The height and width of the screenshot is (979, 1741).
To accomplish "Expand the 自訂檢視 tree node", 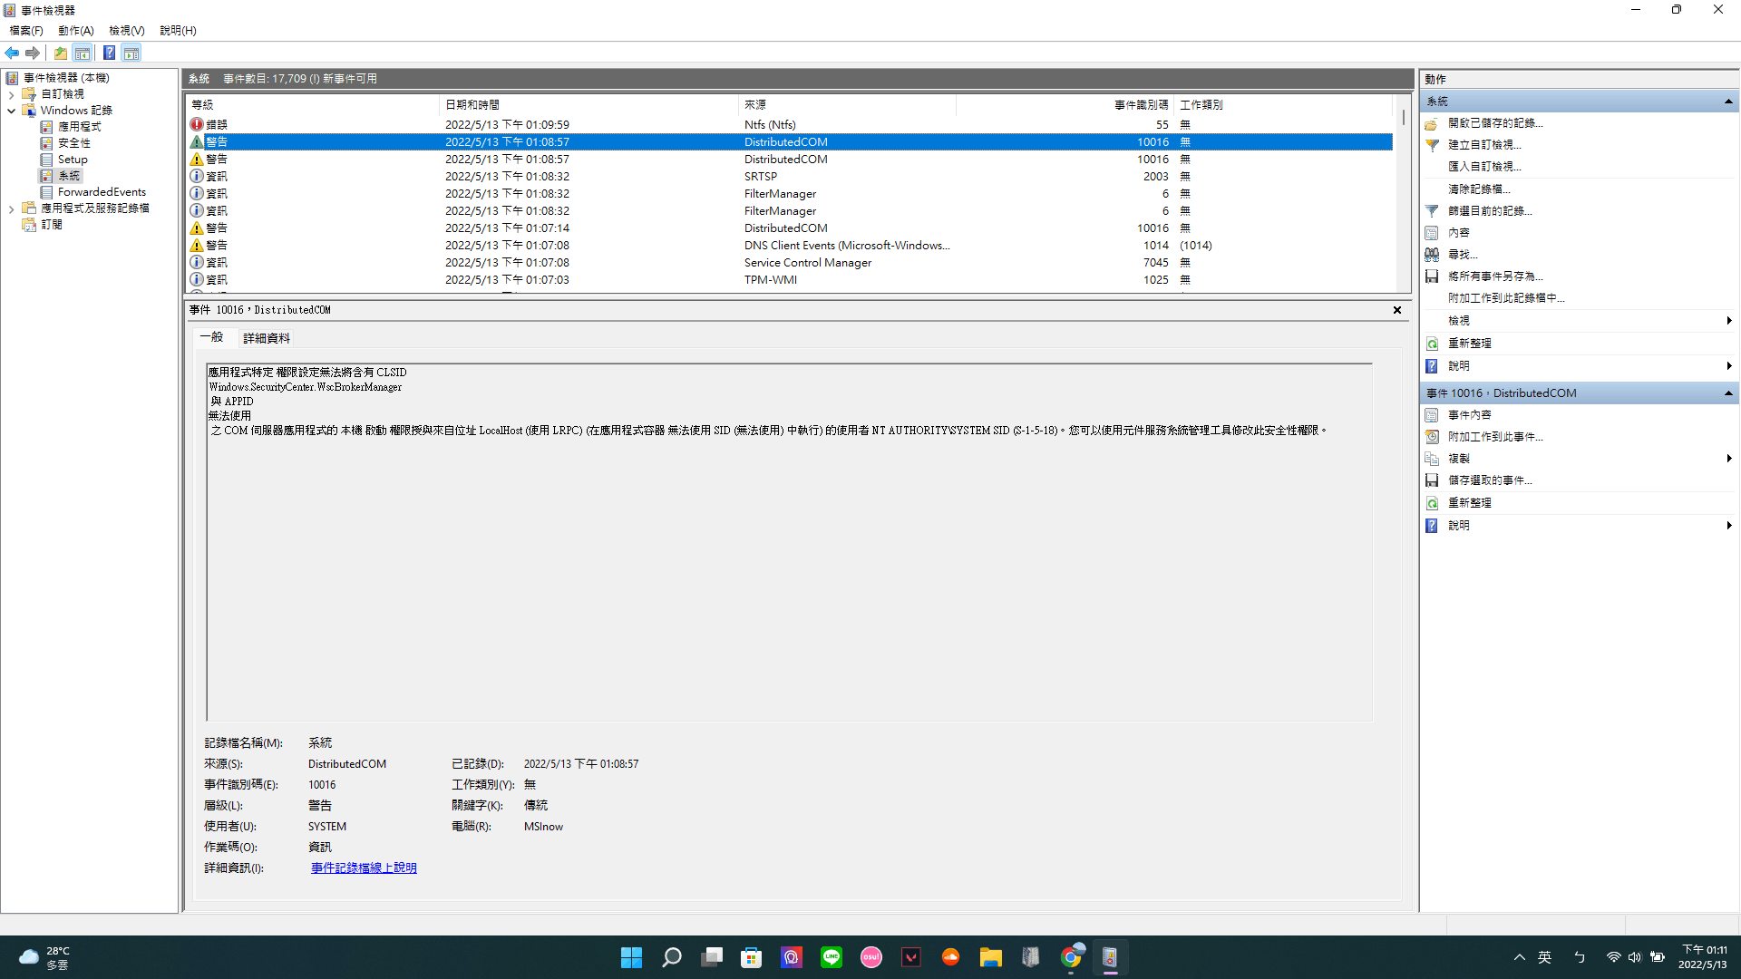I will click(11, 94).
